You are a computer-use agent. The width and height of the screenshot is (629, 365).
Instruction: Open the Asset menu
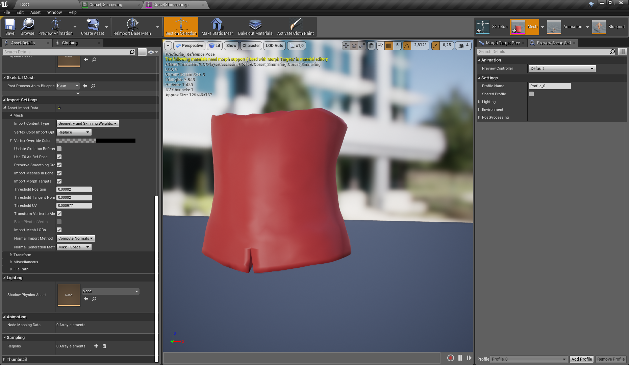35,13
